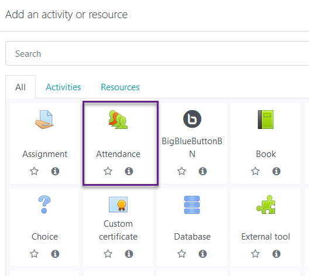Choose the Custom certificate icon
Viewport: 309px width, 276px height.
click(x=118, y=205)
